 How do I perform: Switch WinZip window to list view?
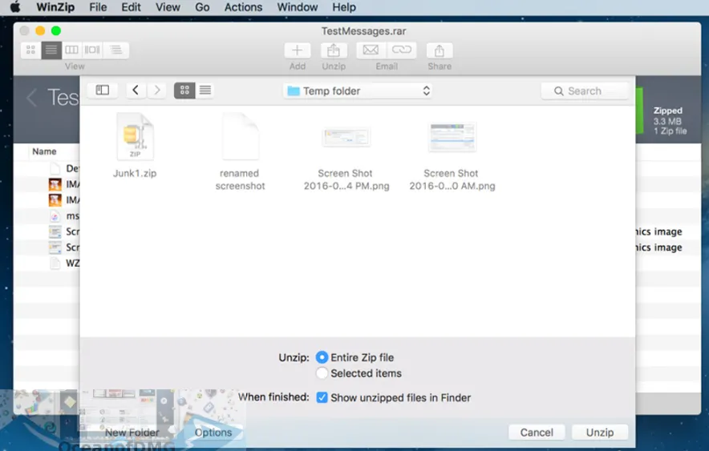tap(51, 50)
